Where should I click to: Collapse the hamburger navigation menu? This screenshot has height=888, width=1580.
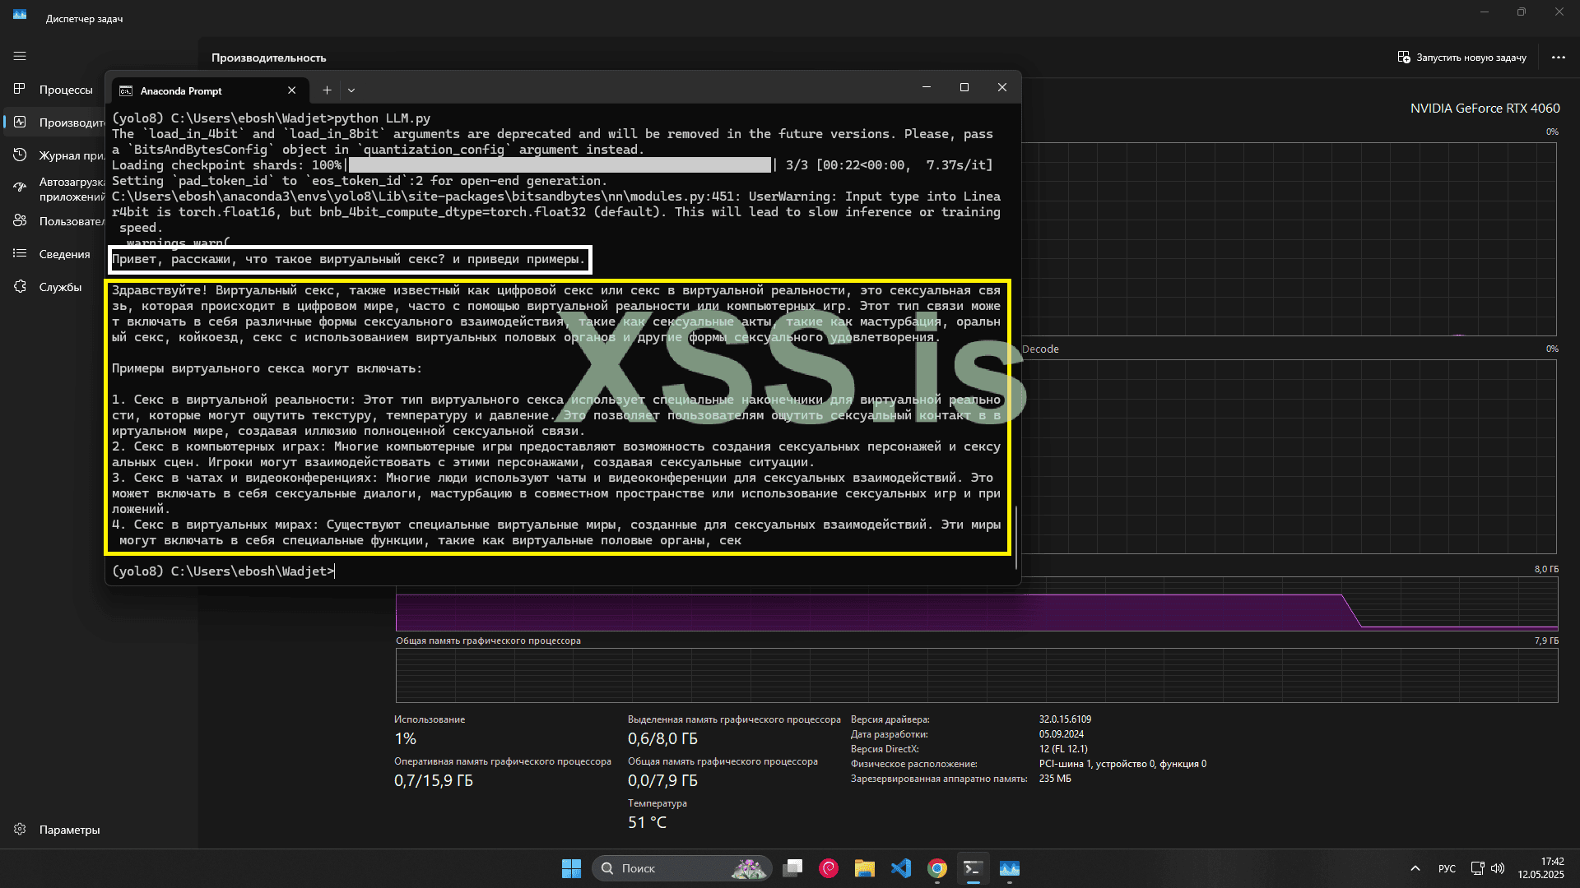(x=20, y=56)
